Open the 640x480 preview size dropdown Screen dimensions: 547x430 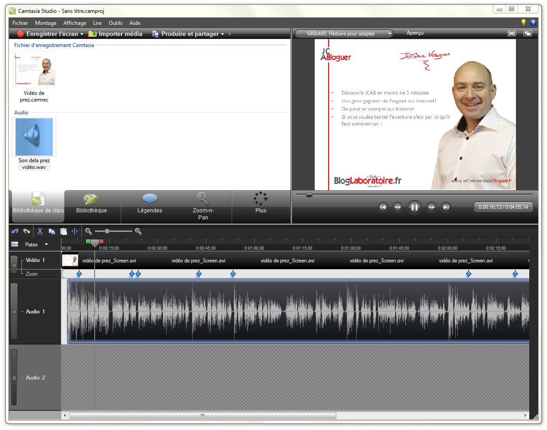click(344, 34)
